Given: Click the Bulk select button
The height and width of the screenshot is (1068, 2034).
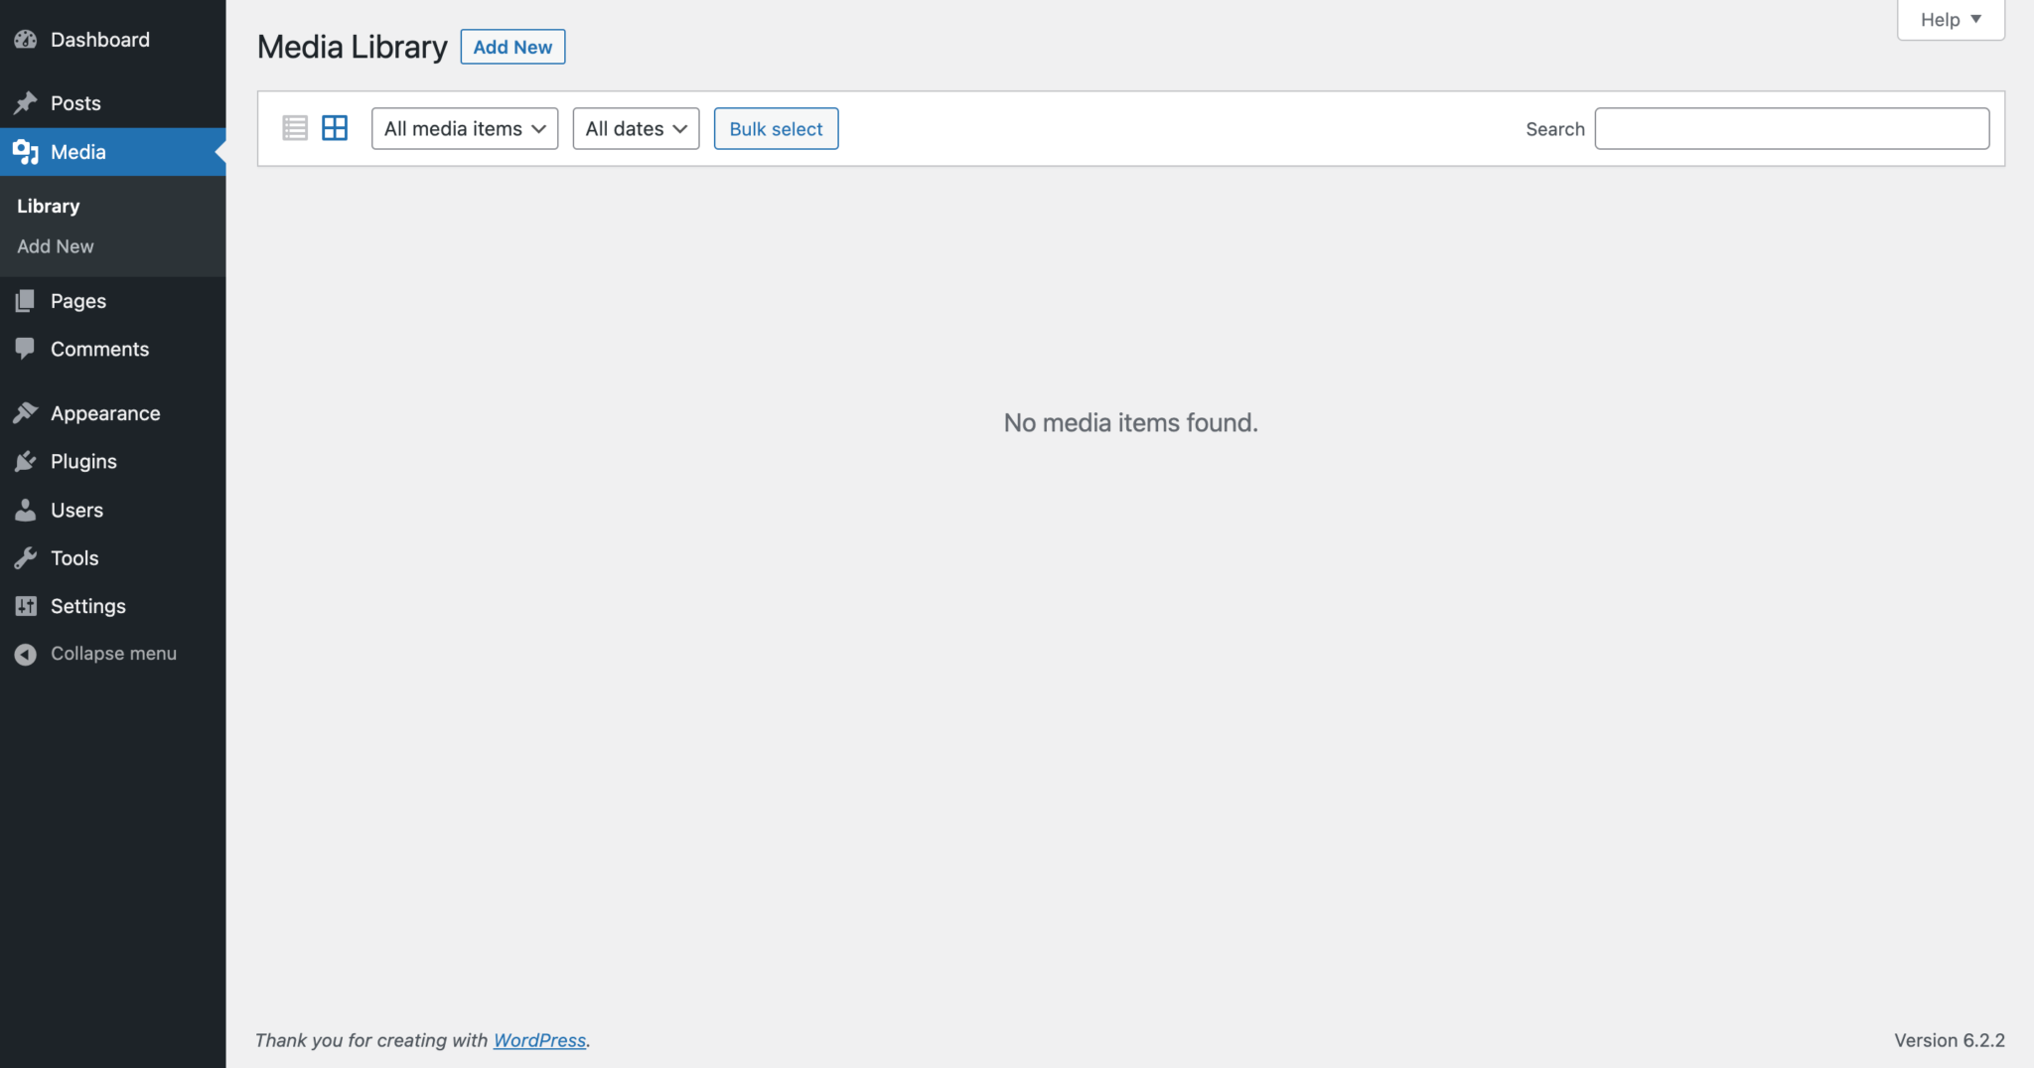Looking at the screenshot, I should (776, 129).
